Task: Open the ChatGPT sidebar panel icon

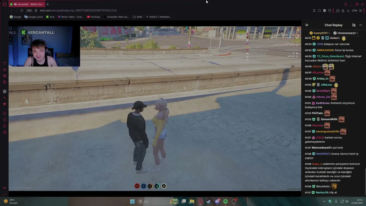Action: (x=5, y=92)
